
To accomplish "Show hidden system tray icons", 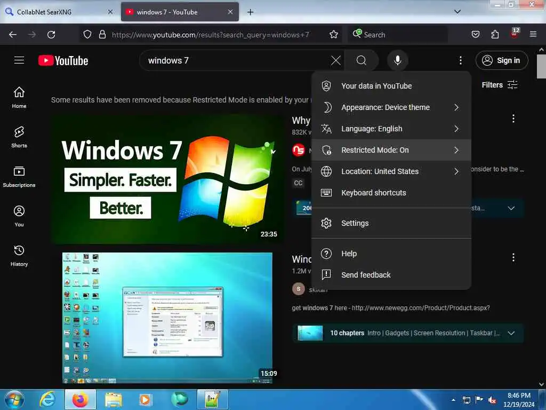I will pos(453,400).
